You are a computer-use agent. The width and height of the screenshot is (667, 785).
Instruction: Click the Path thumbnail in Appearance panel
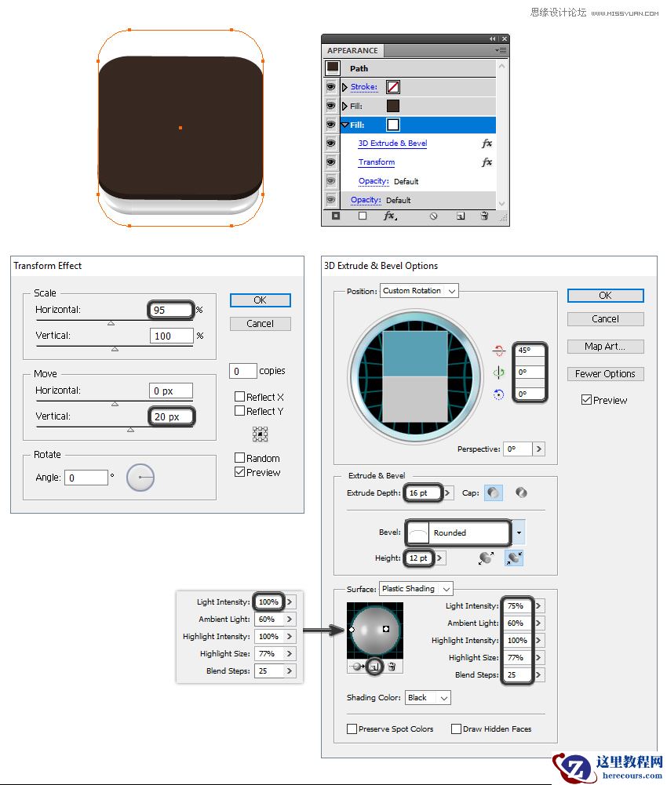(333, 67)
